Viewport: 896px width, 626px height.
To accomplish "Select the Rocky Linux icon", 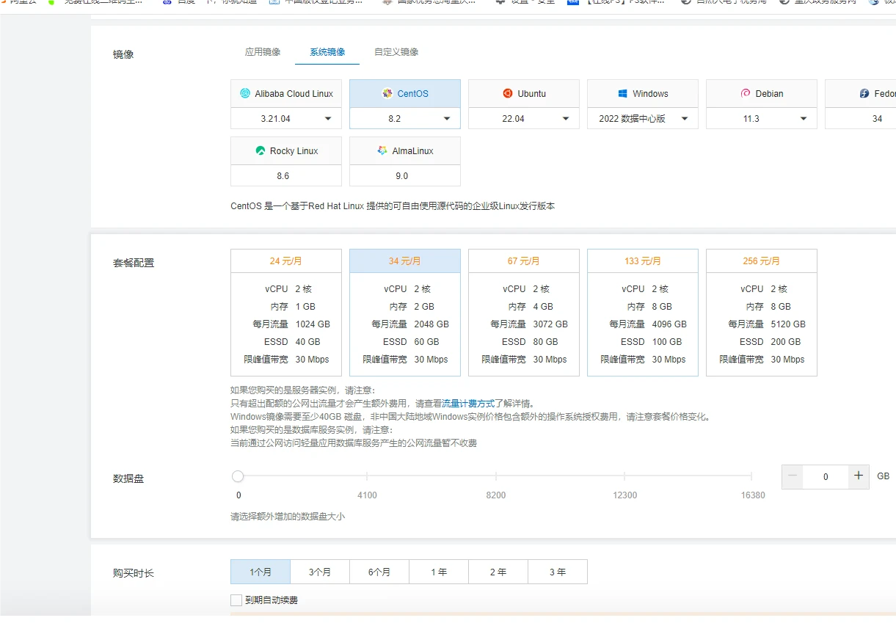I will [x=260, y=150].
